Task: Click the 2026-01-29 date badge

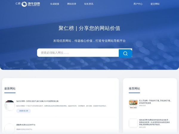Action: click(24, 111)
